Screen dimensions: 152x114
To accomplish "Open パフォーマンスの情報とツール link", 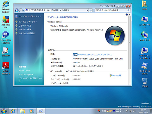I will pyautogui.click(x=30, y=80).
